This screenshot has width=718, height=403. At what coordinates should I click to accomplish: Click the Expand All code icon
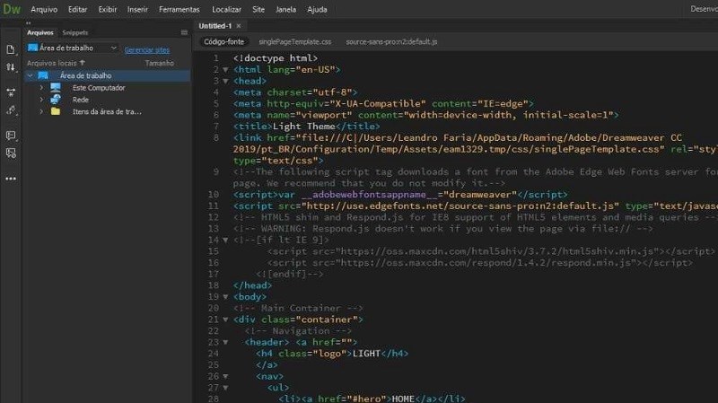point(11,92)
